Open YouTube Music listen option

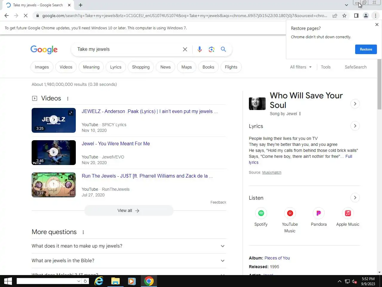[x=290, y=221]
